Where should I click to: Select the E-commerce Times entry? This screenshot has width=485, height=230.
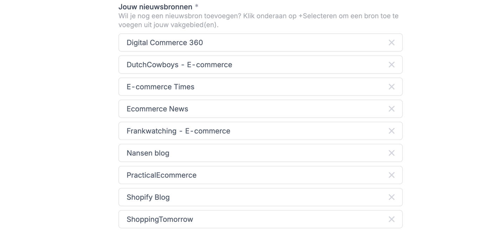point(160,87)
